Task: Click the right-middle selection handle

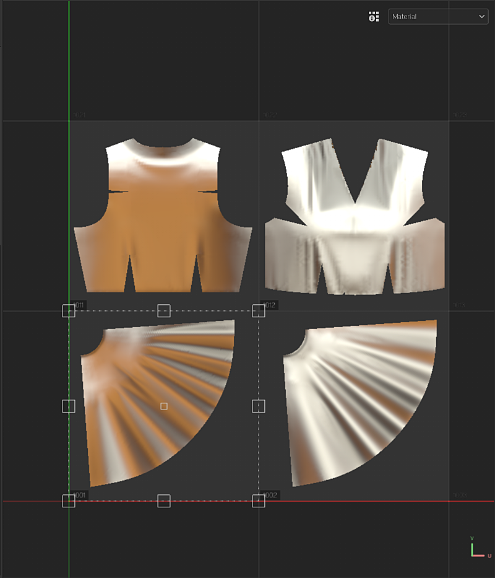Action: [x=259, y=406]
